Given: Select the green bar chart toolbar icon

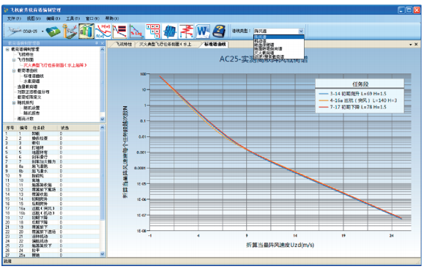Looking at the screenshot, I should (86, 31).
